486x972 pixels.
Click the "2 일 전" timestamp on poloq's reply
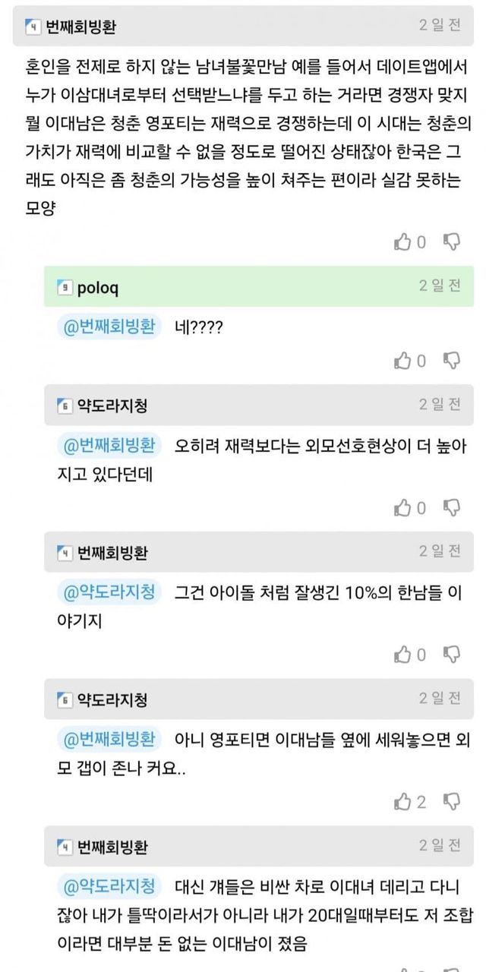tap(440, 286)
